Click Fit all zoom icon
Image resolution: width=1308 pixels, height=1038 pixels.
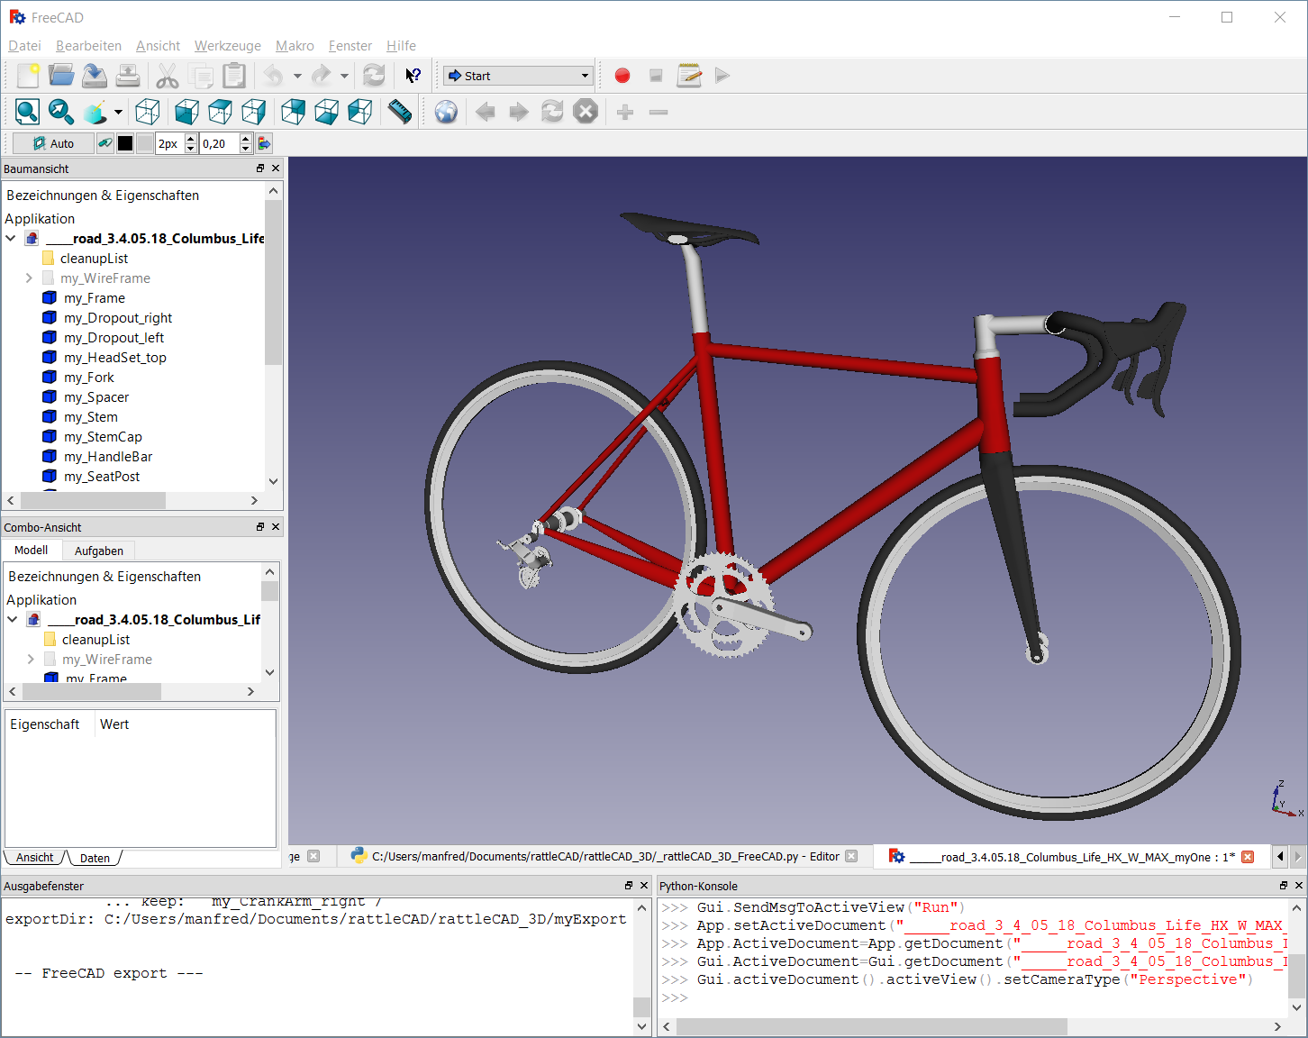click(28, 112)
